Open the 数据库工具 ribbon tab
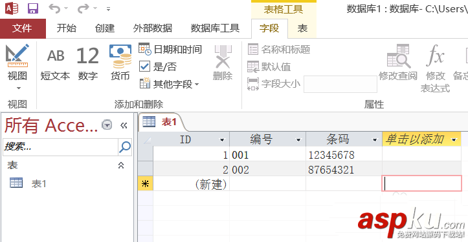The width and height of the screenshot is (468, 242). [x=215, y=28]
